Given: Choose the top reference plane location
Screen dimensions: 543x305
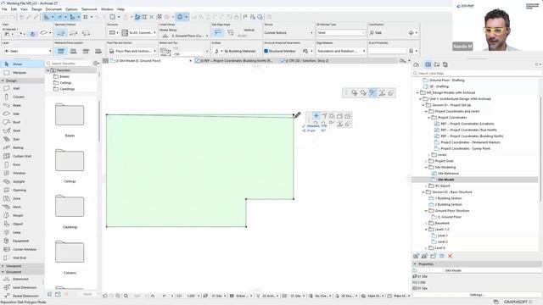Looking at the screenshot, I should (x=61, y=51).
